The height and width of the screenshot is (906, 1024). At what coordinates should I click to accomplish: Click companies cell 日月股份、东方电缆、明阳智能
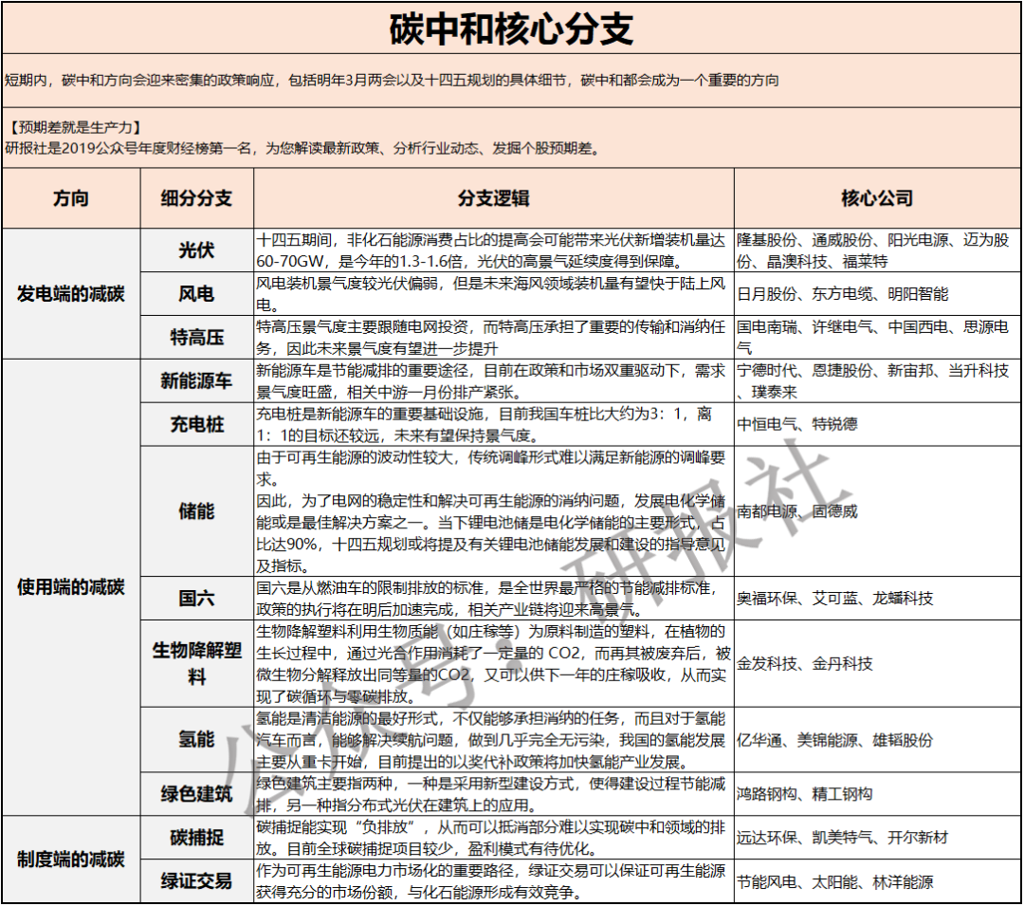pos(877,293)
